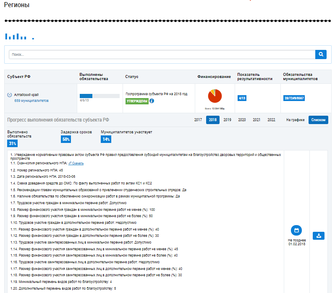Select the 2019 year tab
The width and height of the screenshot is (335, 293).
(x=227, y=120)
